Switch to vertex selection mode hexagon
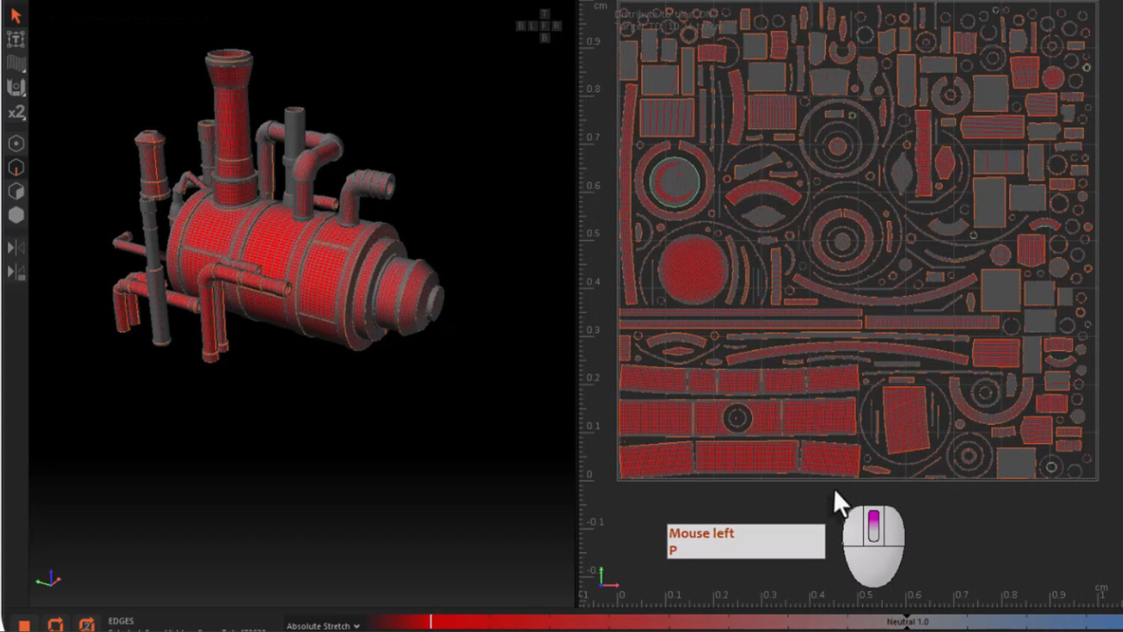1123x632 pixels. [16, 143]
